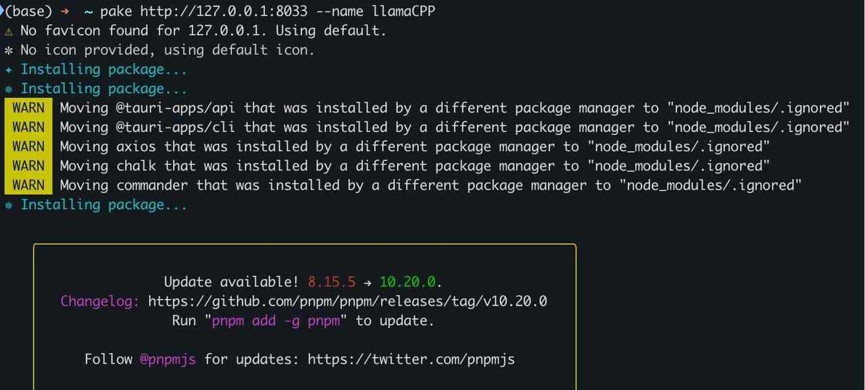Click the spinner symbol on the last "Installing package..." line
The image size is (865, 390).
coord(8,204)
